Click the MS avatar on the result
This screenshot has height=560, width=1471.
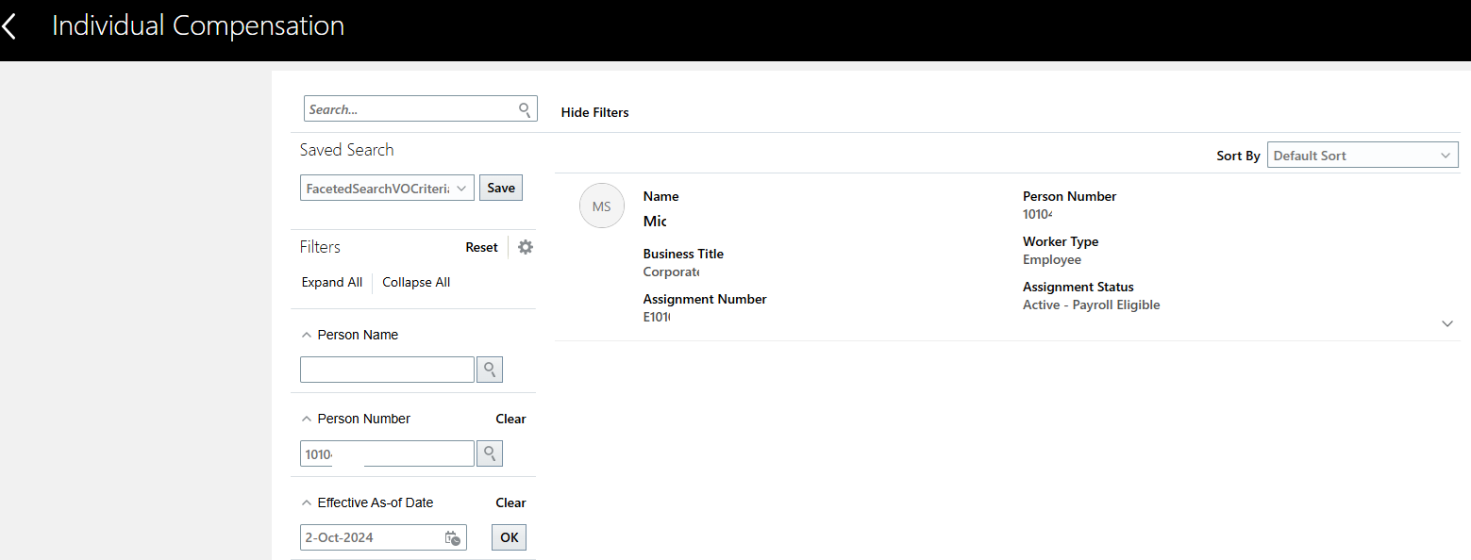601,206
